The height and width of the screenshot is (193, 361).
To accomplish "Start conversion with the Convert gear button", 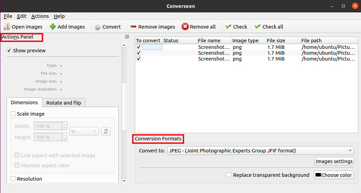I will pos(108,27).
